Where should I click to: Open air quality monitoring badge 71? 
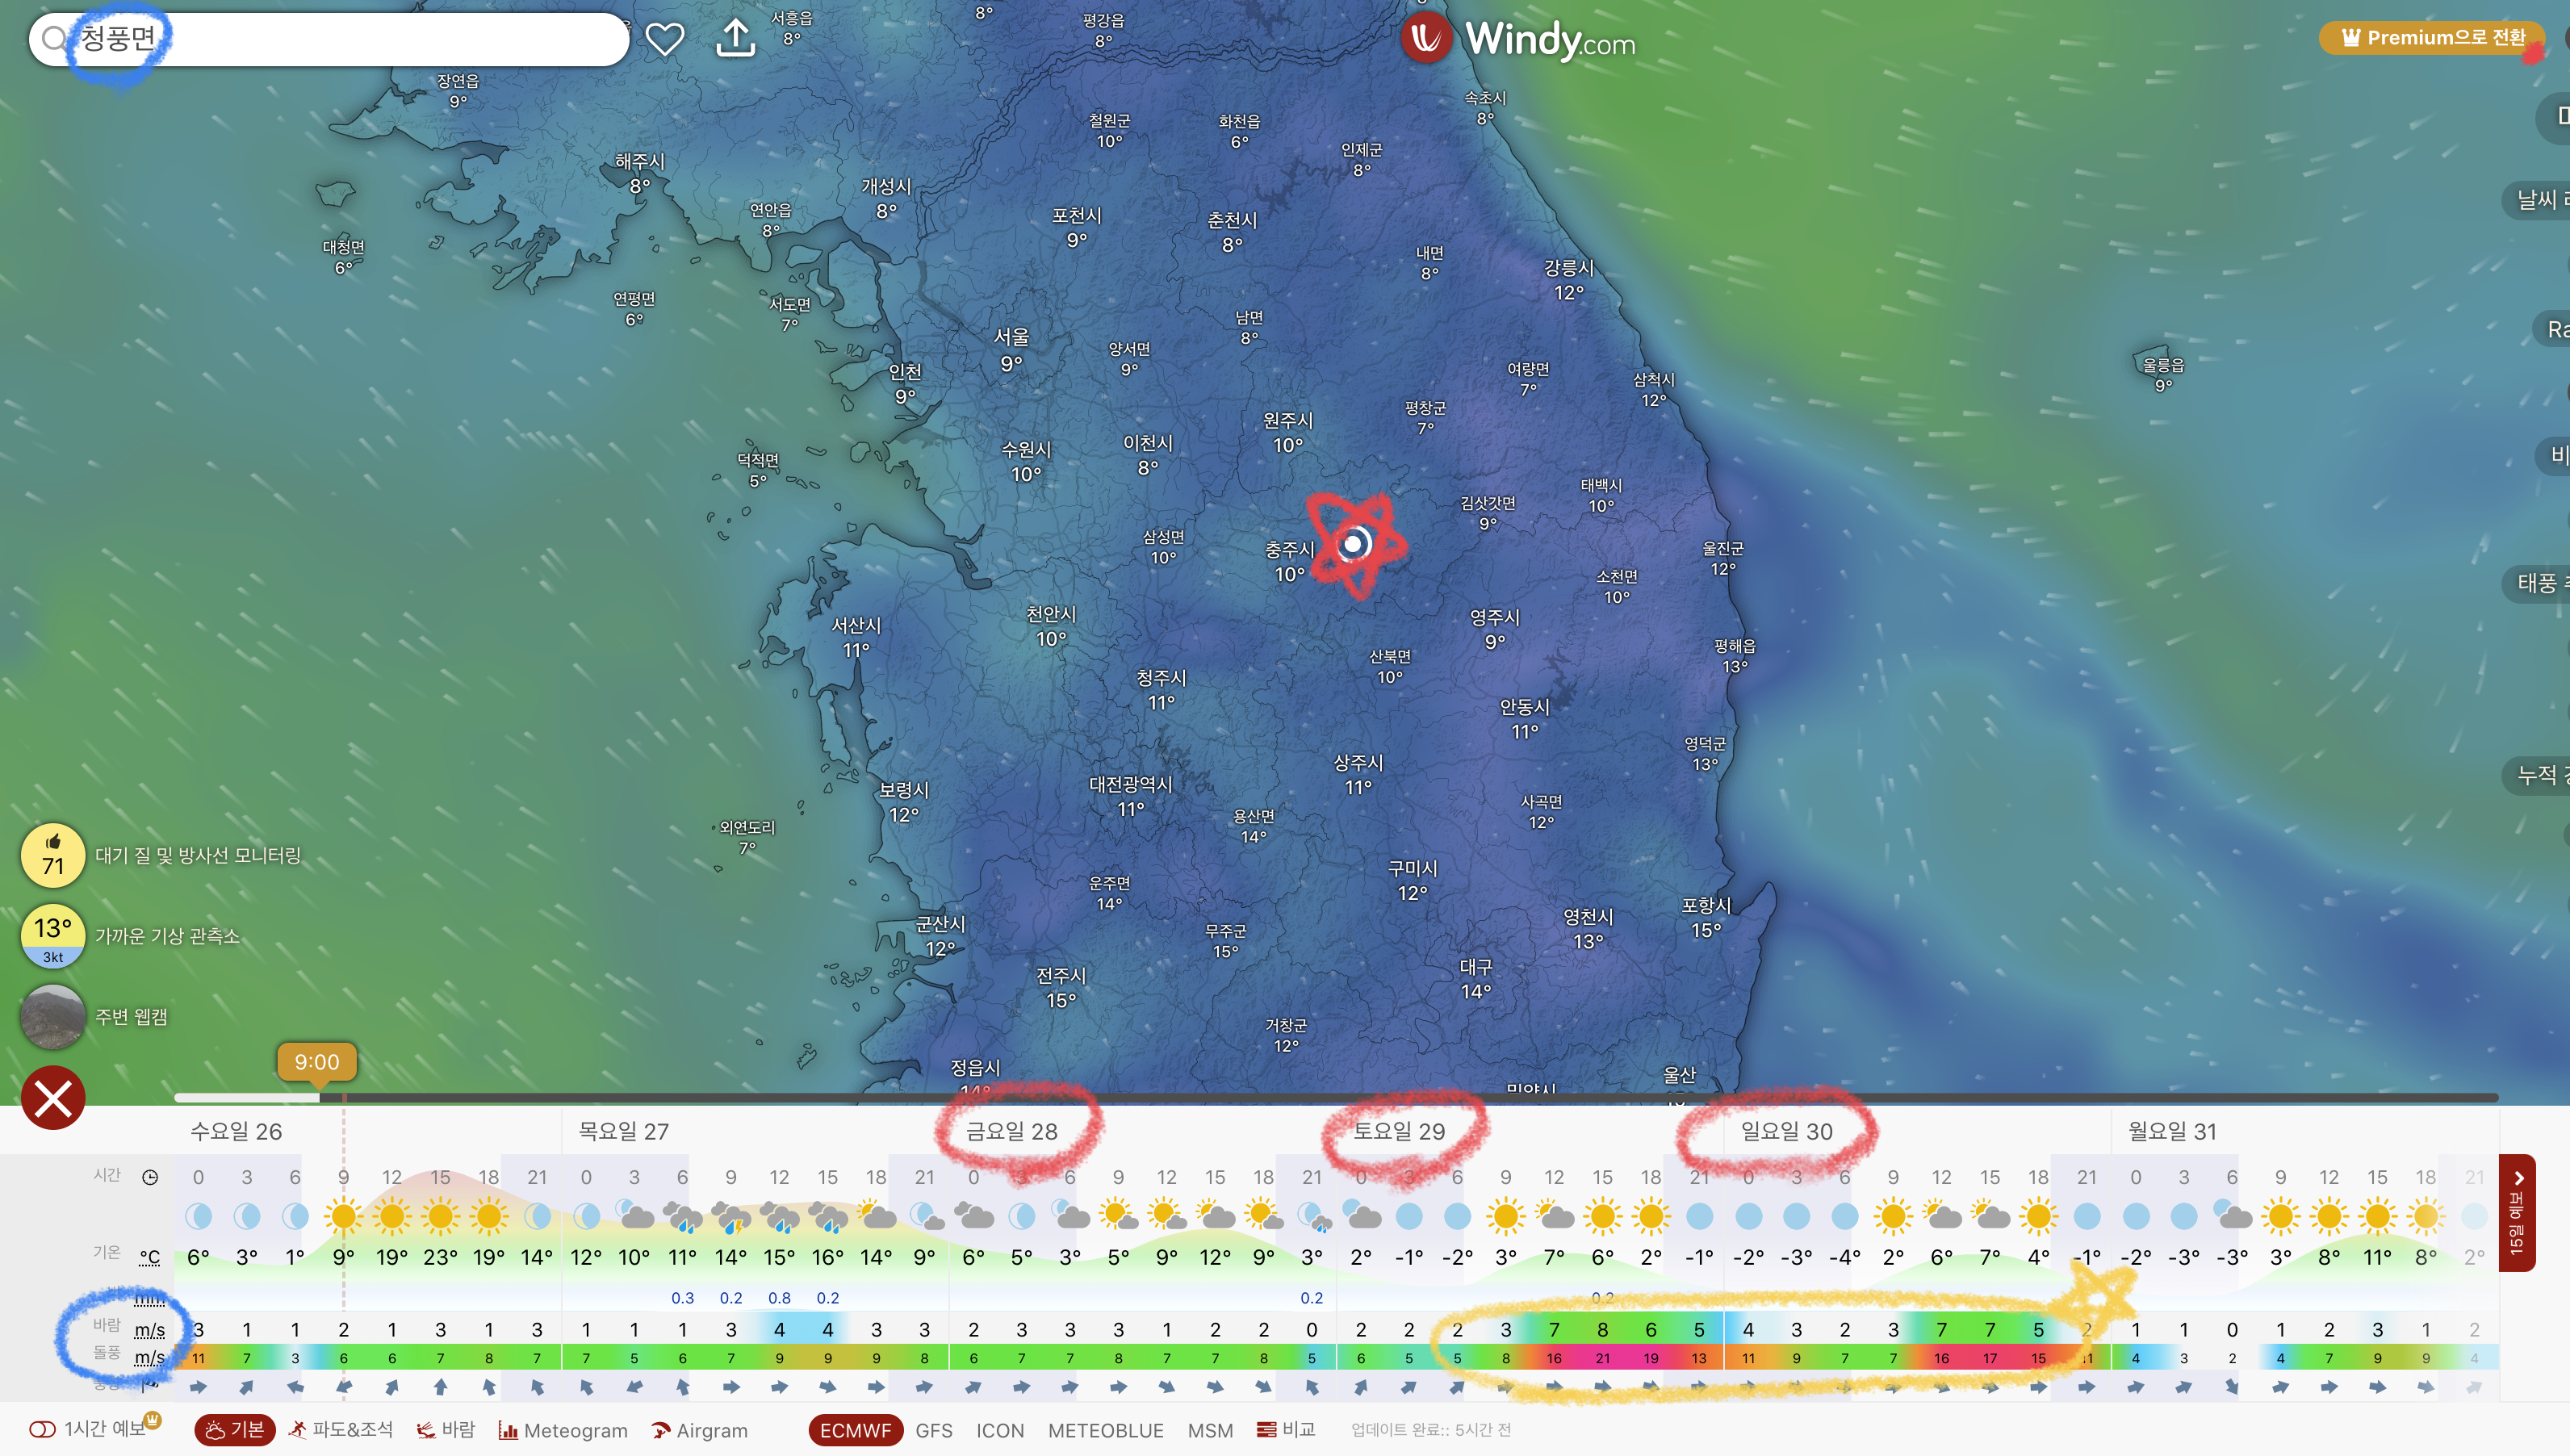tap(53, 855)
